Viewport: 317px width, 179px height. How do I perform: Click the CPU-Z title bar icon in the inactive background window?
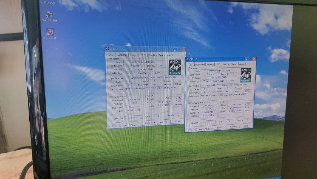[x=107, y=49]
